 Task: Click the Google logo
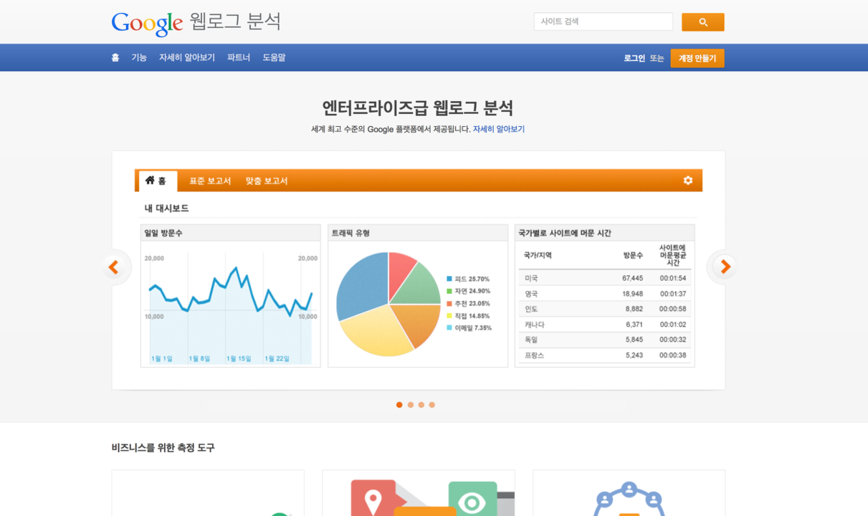(x=147, y=24)
